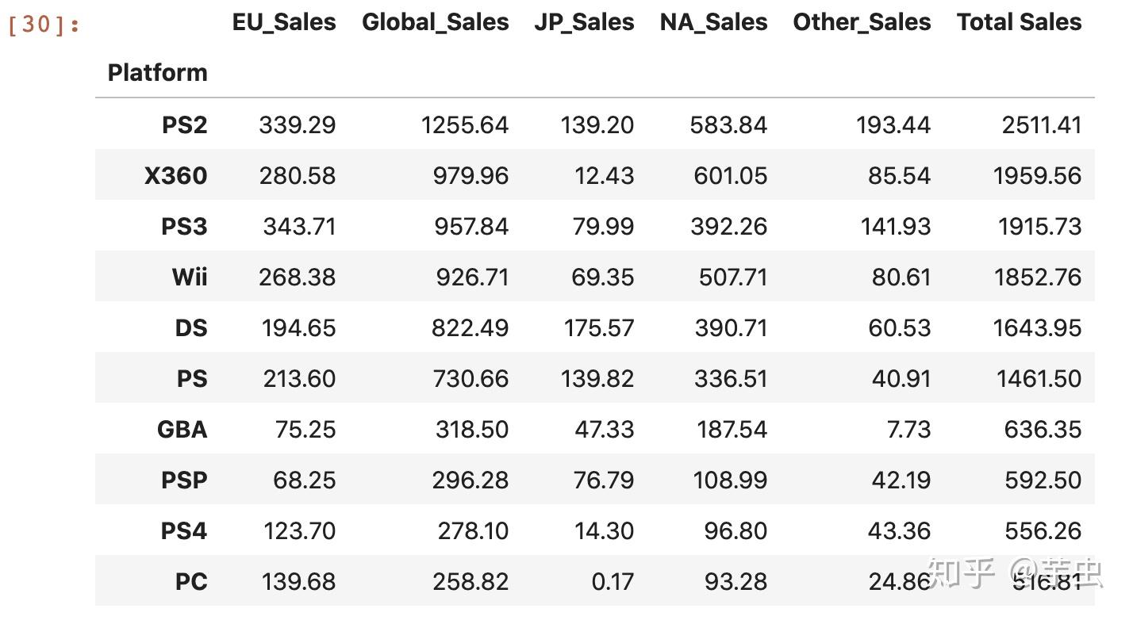This screenshot has height=620, width=1133.
Task: Click the NA_Sales column header
Action: coord(713,22)
